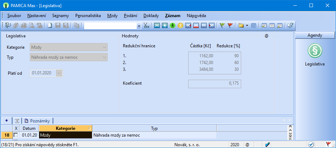Click the 01.01.20 date cell
This screenshot has height=148, width=336.
pyautogui.click(x=29, y=135)
